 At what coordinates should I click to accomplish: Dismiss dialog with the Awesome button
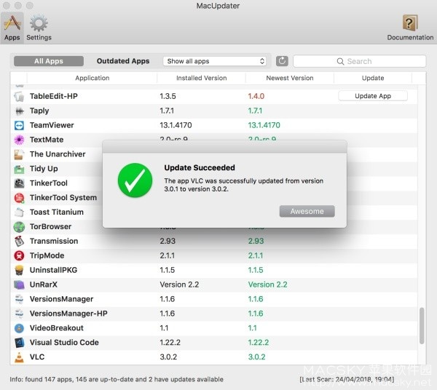[307, 211]
